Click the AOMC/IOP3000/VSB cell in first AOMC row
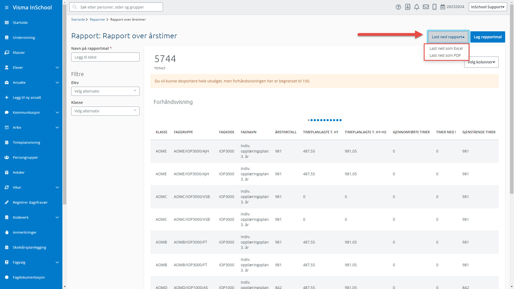Viewport: 514px width, 289px height. click(192, 197)
